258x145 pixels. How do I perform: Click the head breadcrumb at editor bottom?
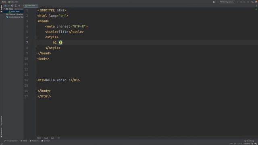(46, 138)
